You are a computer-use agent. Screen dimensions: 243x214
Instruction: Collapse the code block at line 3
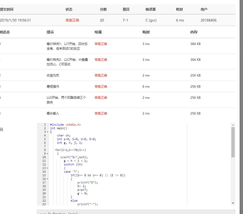[x=47, y=132]
